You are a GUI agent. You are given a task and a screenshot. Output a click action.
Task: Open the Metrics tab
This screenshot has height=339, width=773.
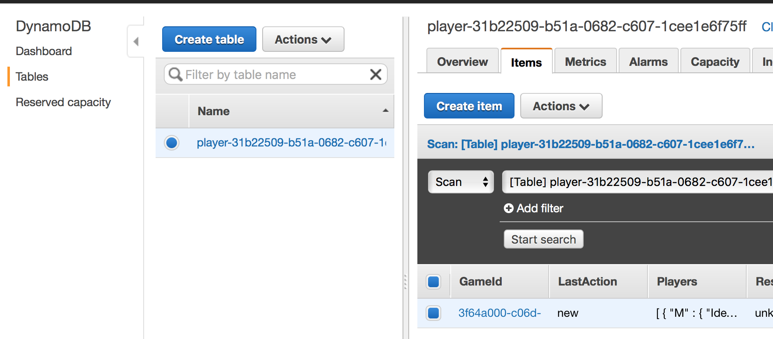point(586,61)
